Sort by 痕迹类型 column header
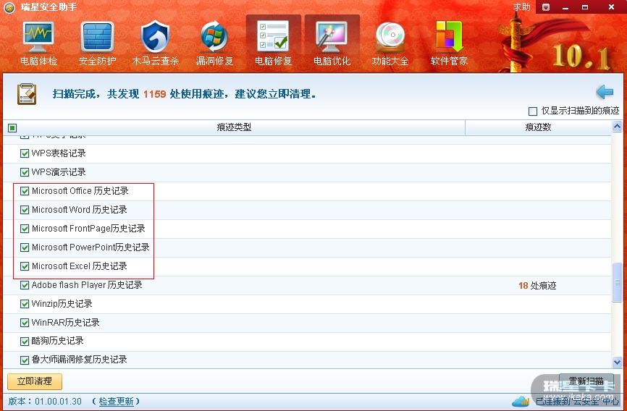The height and width of the screenshot is (411, 627). (233, 127)
